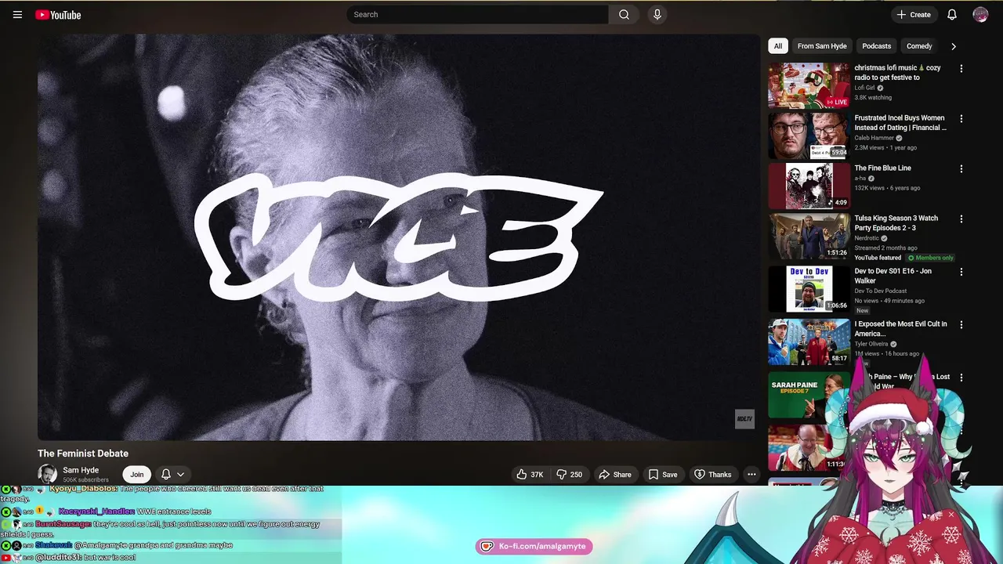Go to the YouTube home logo
Viewport: 1003px width, 564px height.
click(x=58, y=15)
